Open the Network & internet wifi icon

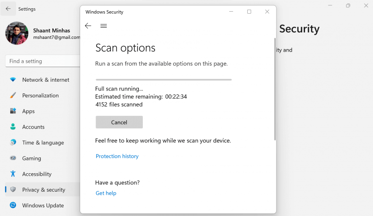13,80
